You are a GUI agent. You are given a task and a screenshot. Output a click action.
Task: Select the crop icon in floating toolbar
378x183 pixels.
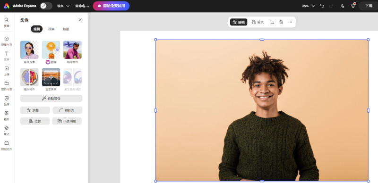272,22
